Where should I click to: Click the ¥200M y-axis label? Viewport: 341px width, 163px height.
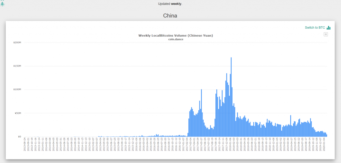(17, 43)
